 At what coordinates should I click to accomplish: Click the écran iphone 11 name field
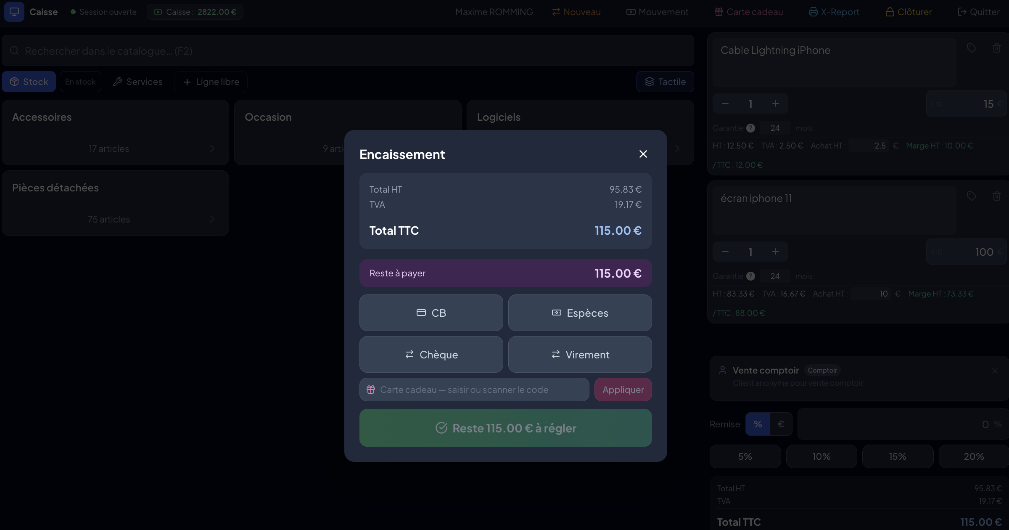tap(834, 210)
